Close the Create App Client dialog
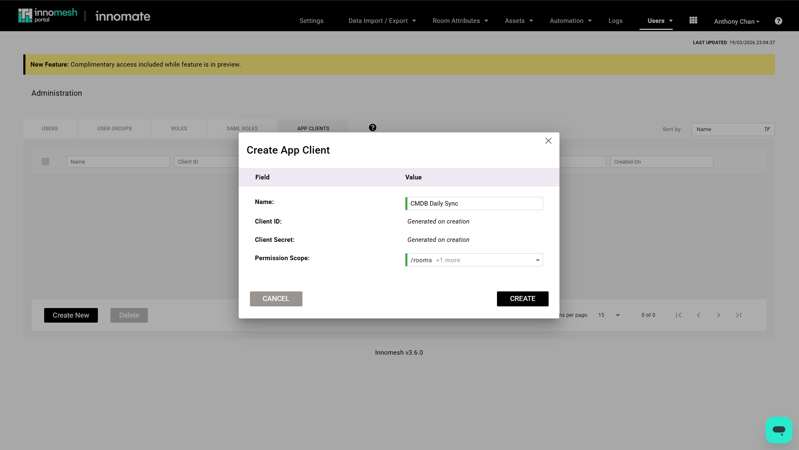This screenshot has width=799, height=450. click(x=548, y=141)
